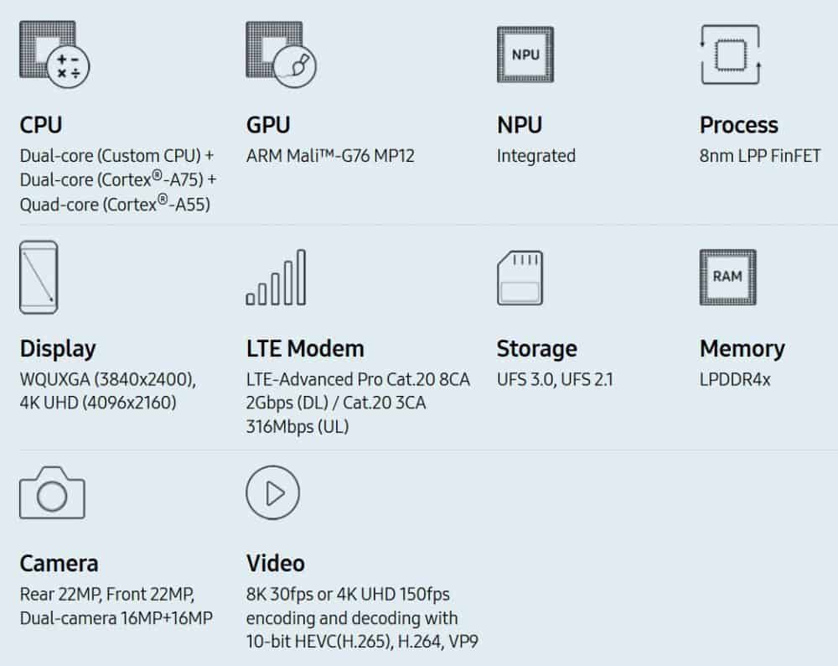Screen dimensions: 838x666
Task: Select the Memory heading
Action: point(742,349)
